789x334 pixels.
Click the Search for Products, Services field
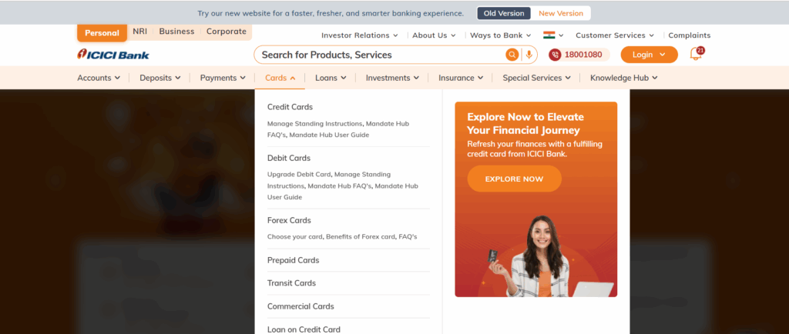point(378,55)
